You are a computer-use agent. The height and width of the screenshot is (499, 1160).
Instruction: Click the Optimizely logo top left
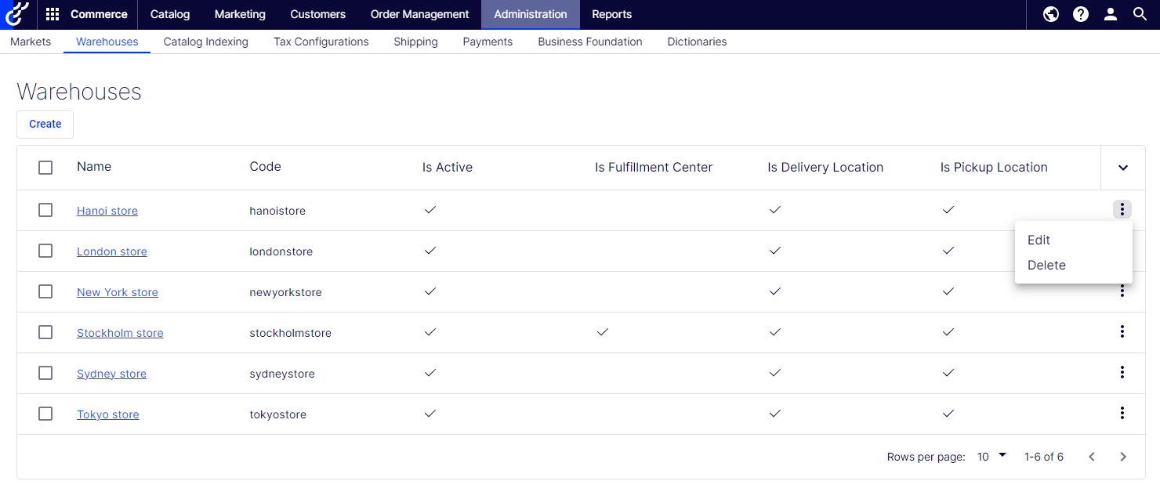16,14
